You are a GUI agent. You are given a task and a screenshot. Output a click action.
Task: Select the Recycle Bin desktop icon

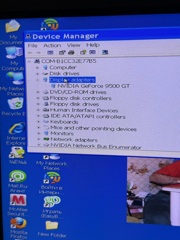click(14, 107)
